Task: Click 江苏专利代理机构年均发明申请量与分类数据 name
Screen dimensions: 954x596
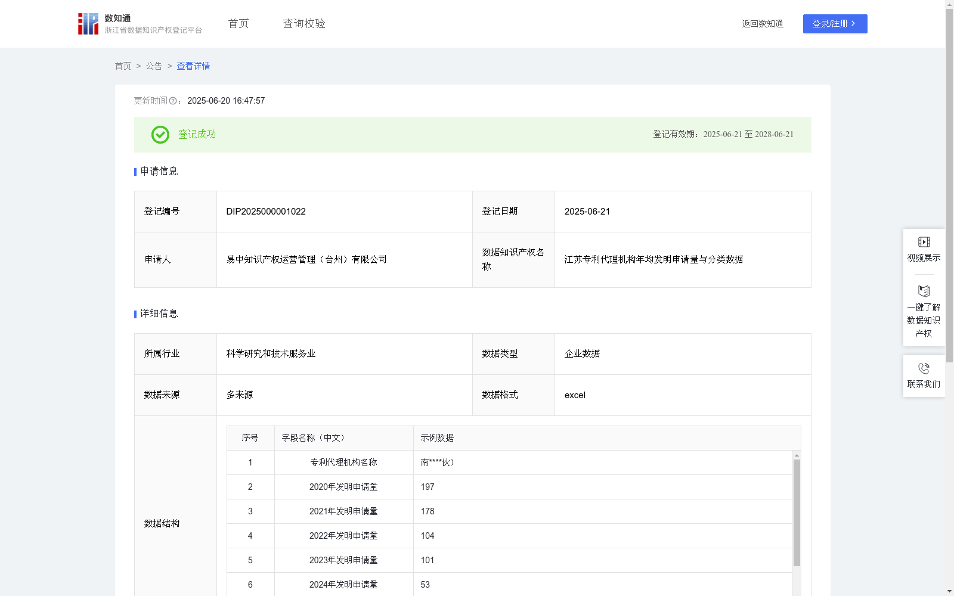Action: click(653, 260)
